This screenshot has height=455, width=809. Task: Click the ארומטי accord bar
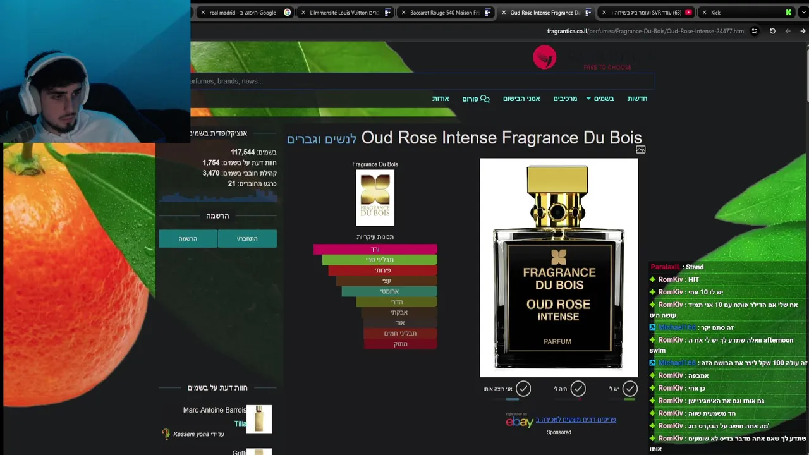click(x=389, y=291)
